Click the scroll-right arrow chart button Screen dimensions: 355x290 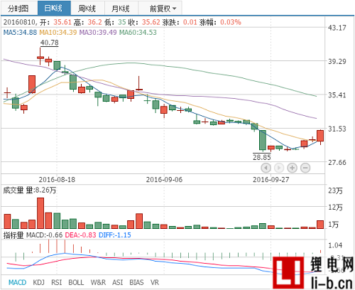279,168
